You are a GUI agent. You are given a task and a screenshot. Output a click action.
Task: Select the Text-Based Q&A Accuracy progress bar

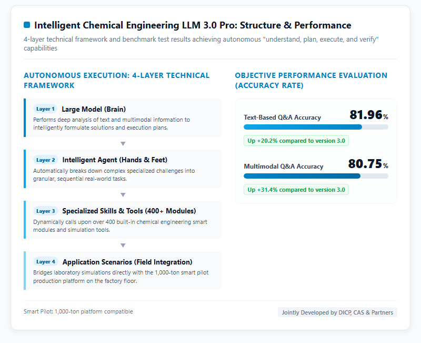click(x=316, y=127)
